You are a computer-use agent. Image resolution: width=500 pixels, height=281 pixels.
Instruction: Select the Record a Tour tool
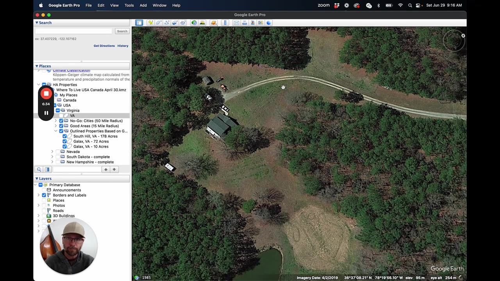pyautogui.click(x=183, y=23)
